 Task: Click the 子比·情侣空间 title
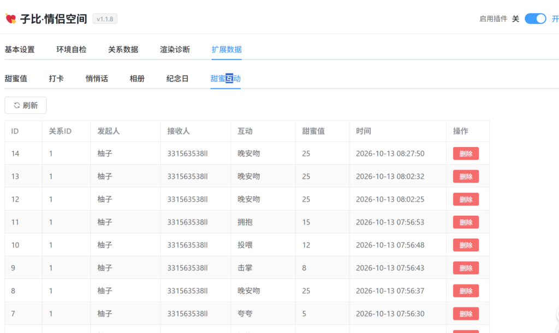click(x=53, y=19)
